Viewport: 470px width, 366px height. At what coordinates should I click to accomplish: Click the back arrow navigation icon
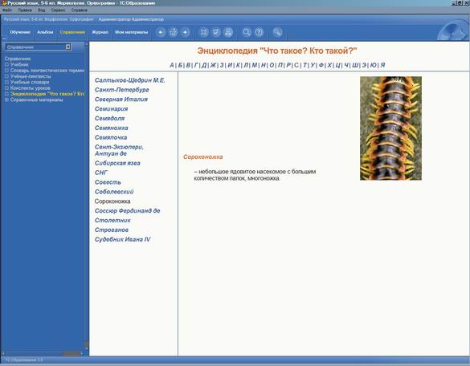pyautogui.click(x=161, y=32)
